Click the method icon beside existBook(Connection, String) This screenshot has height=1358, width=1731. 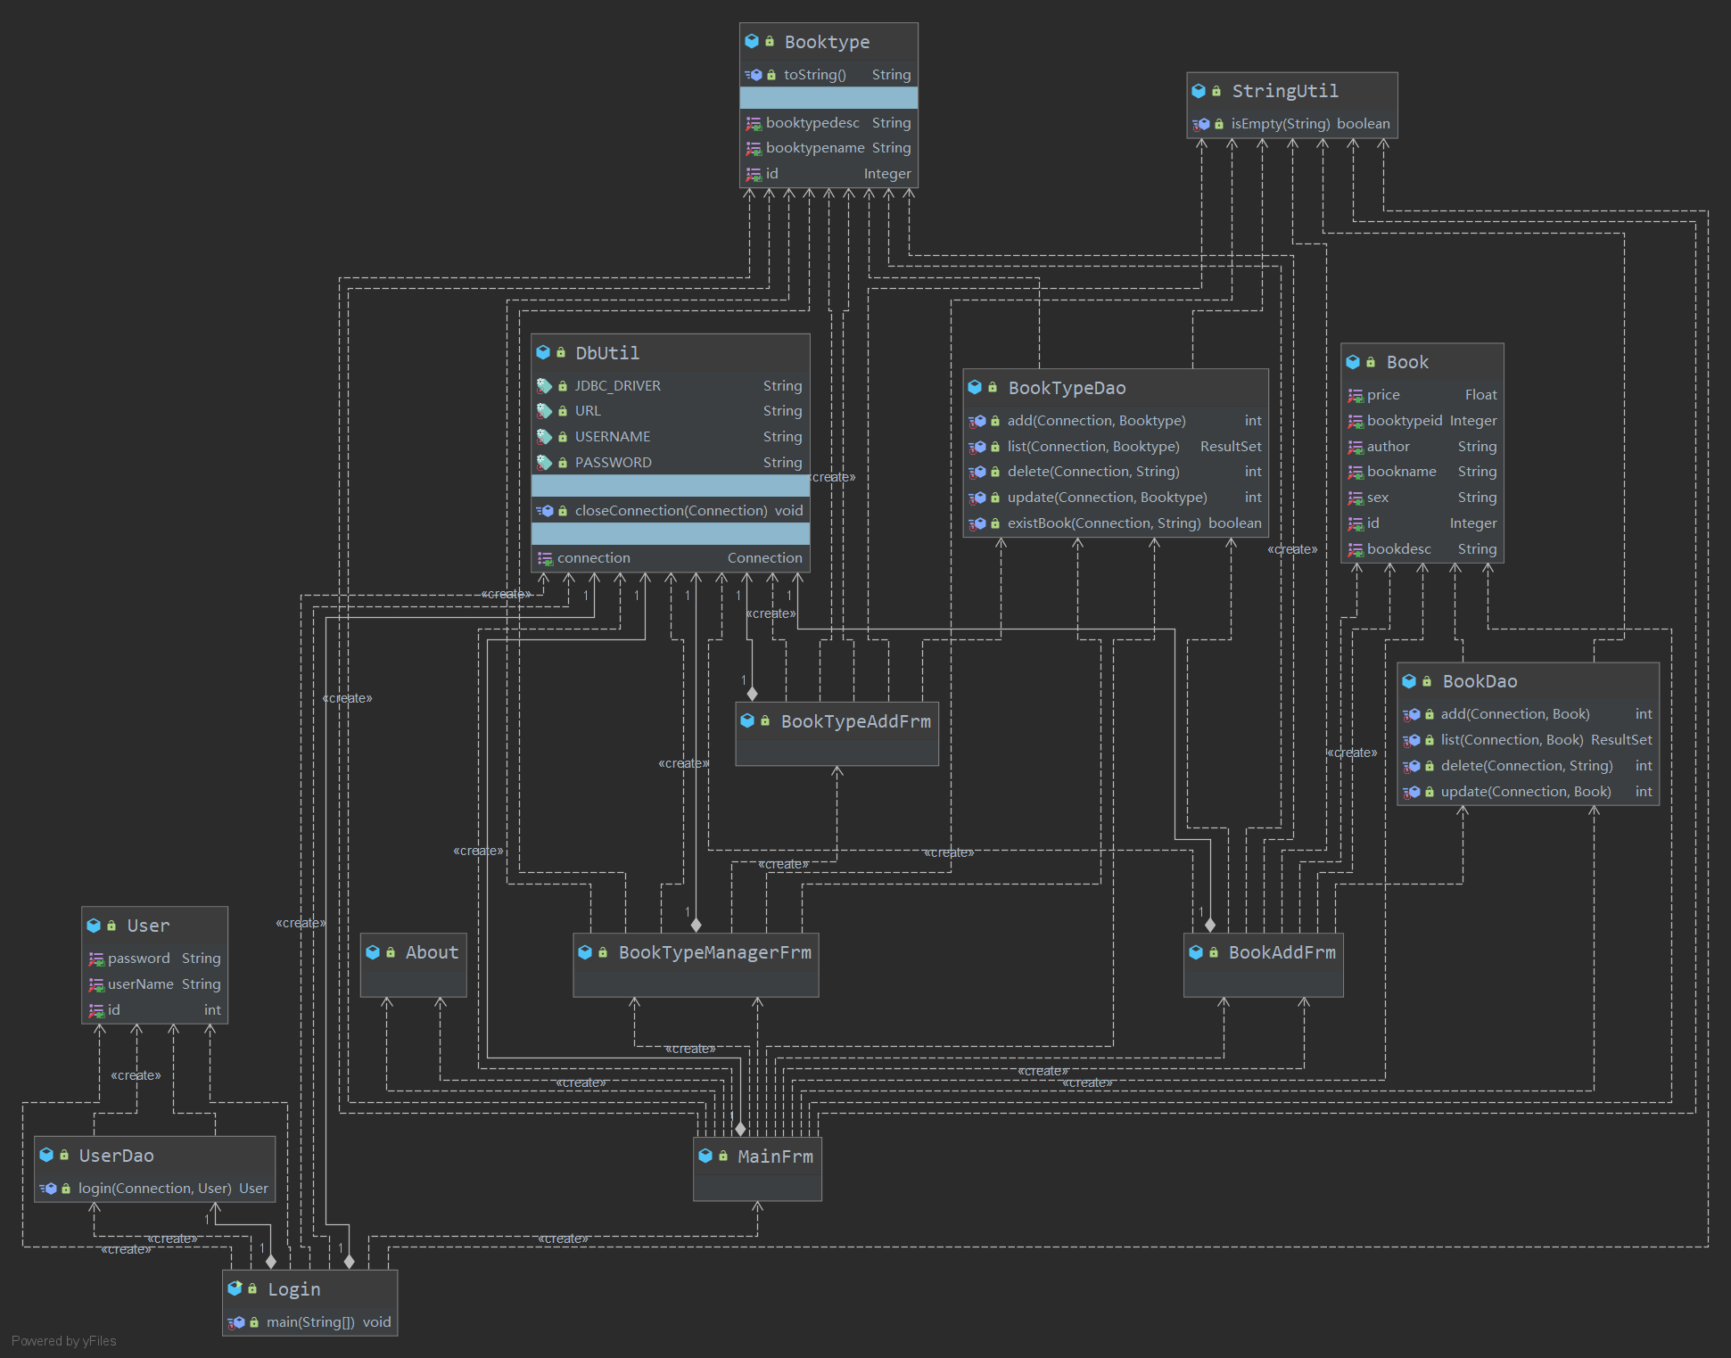click(x=977, y=523)
